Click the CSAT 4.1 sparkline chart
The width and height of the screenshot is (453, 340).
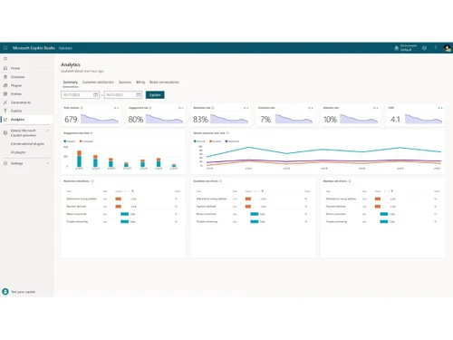point(424,119)
